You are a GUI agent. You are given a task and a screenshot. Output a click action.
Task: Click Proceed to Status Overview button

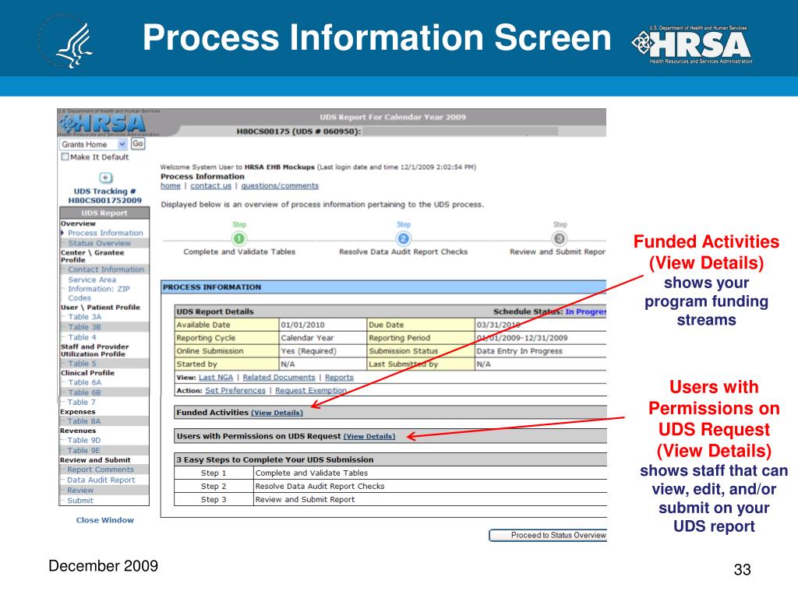548,536
